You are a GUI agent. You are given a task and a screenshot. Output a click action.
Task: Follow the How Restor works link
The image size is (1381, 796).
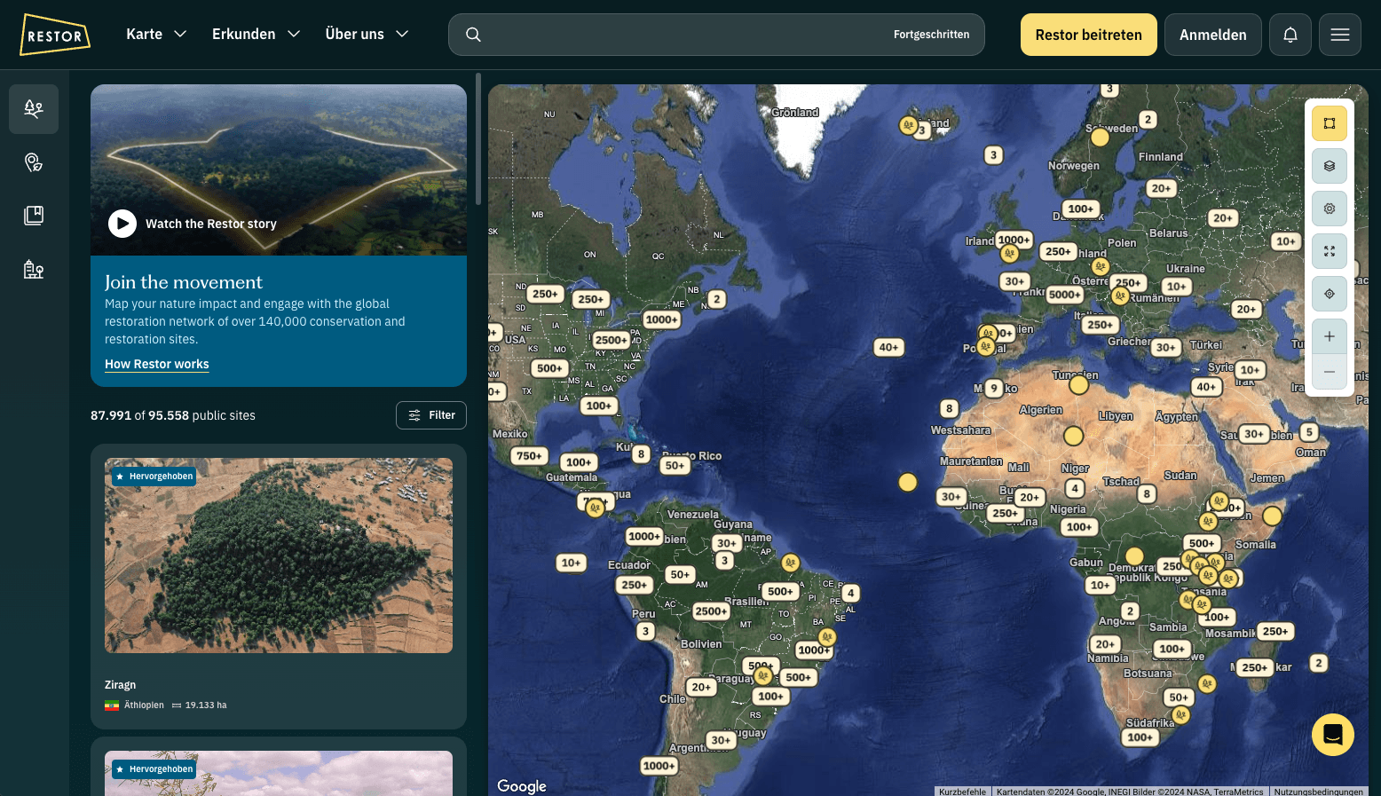pos(157,364)
